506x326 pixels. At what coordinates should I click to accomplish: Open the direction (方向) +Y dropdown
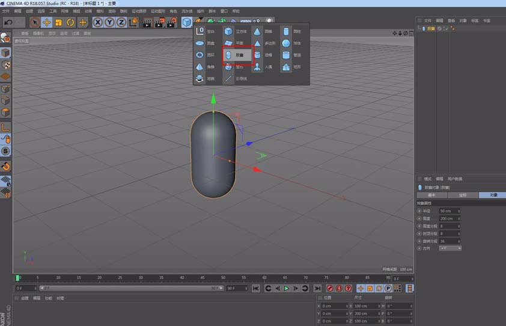click(450, 248)
